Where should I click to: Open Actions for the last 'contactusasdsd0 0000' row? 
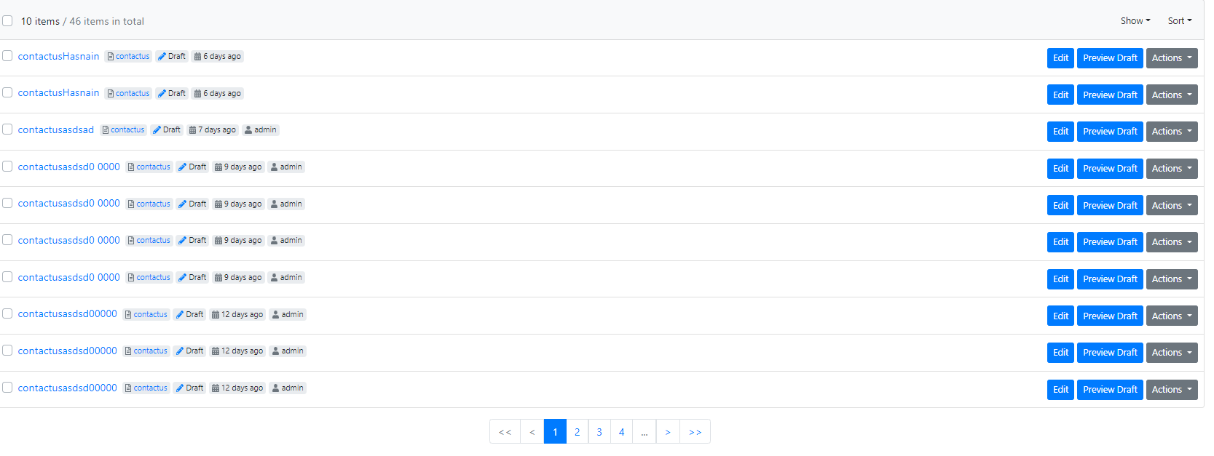click(x=1172, y=279)
